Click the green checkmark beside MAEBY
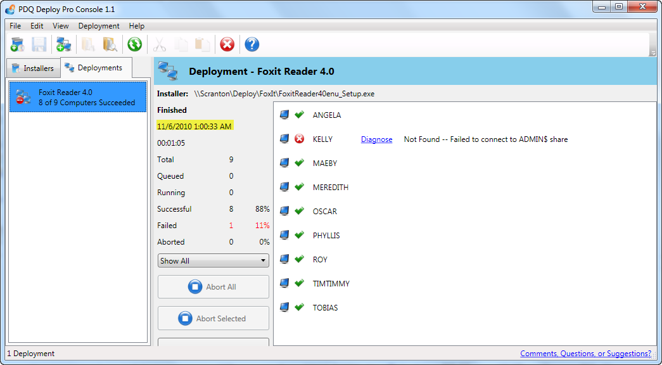 point(300,163)
